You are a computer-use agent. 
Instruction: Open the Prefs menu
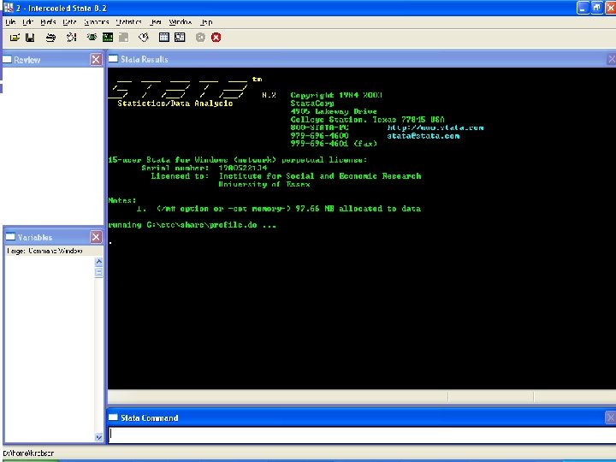pos(48,22)
